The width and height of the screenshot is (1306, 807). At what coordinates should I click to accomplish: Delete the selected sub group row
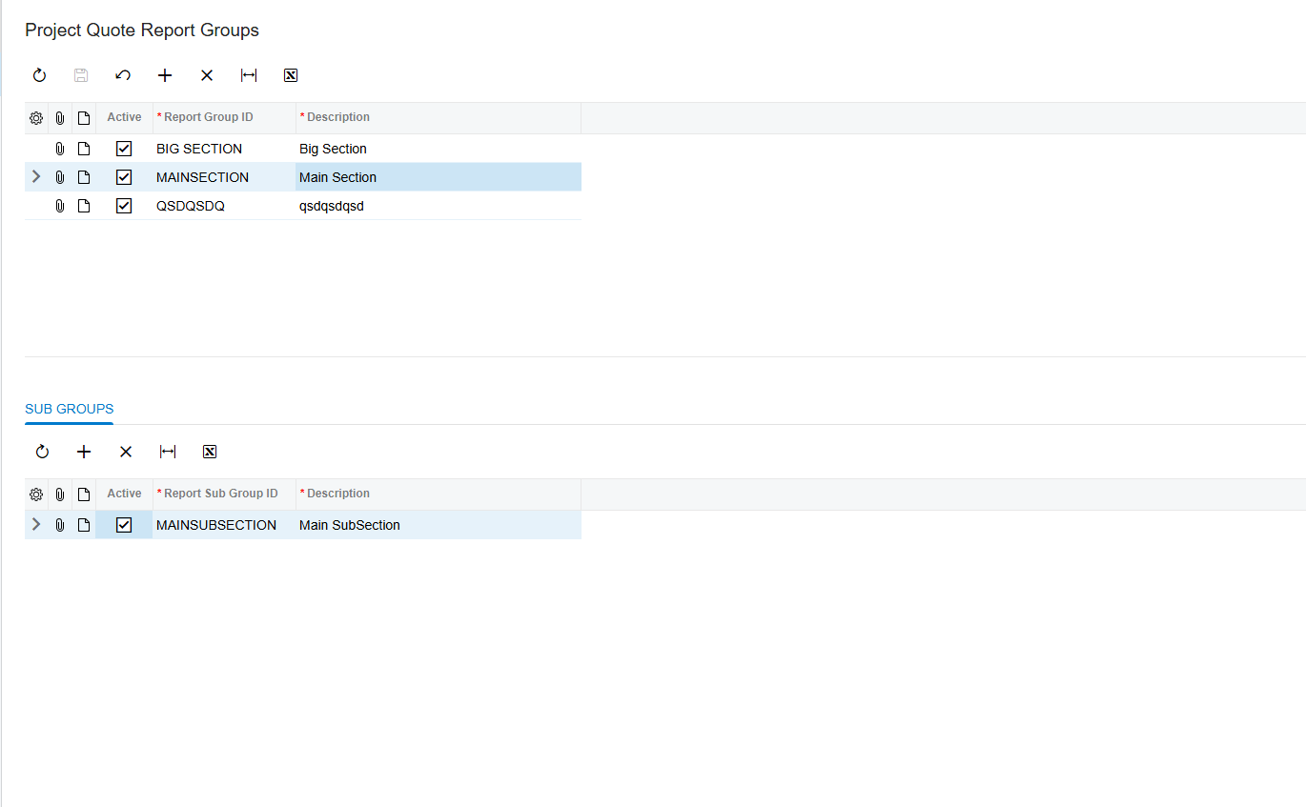click(126, 452)
